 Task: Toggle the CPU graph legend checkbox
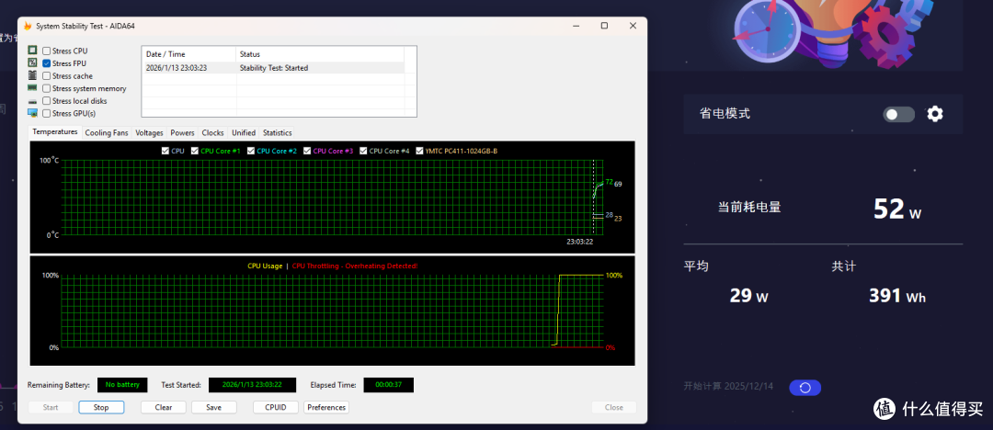(x=165, y=151)
